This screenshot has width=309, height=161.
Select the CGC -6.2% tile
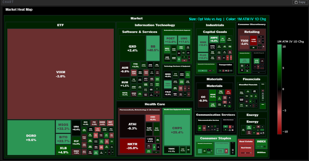click(153, 118)
